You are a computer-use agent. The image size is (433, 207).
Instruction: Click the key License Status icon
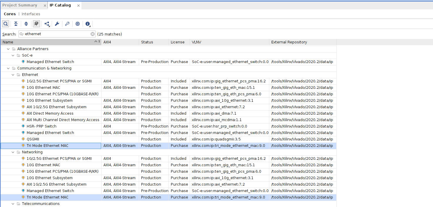pos(67,24)
